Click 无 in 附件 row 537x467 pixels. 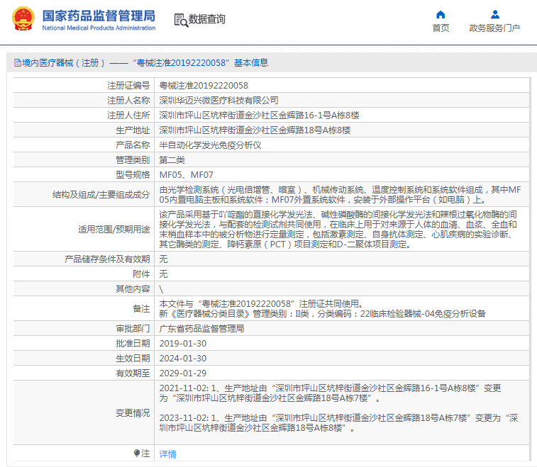click(x=163, y=274)
